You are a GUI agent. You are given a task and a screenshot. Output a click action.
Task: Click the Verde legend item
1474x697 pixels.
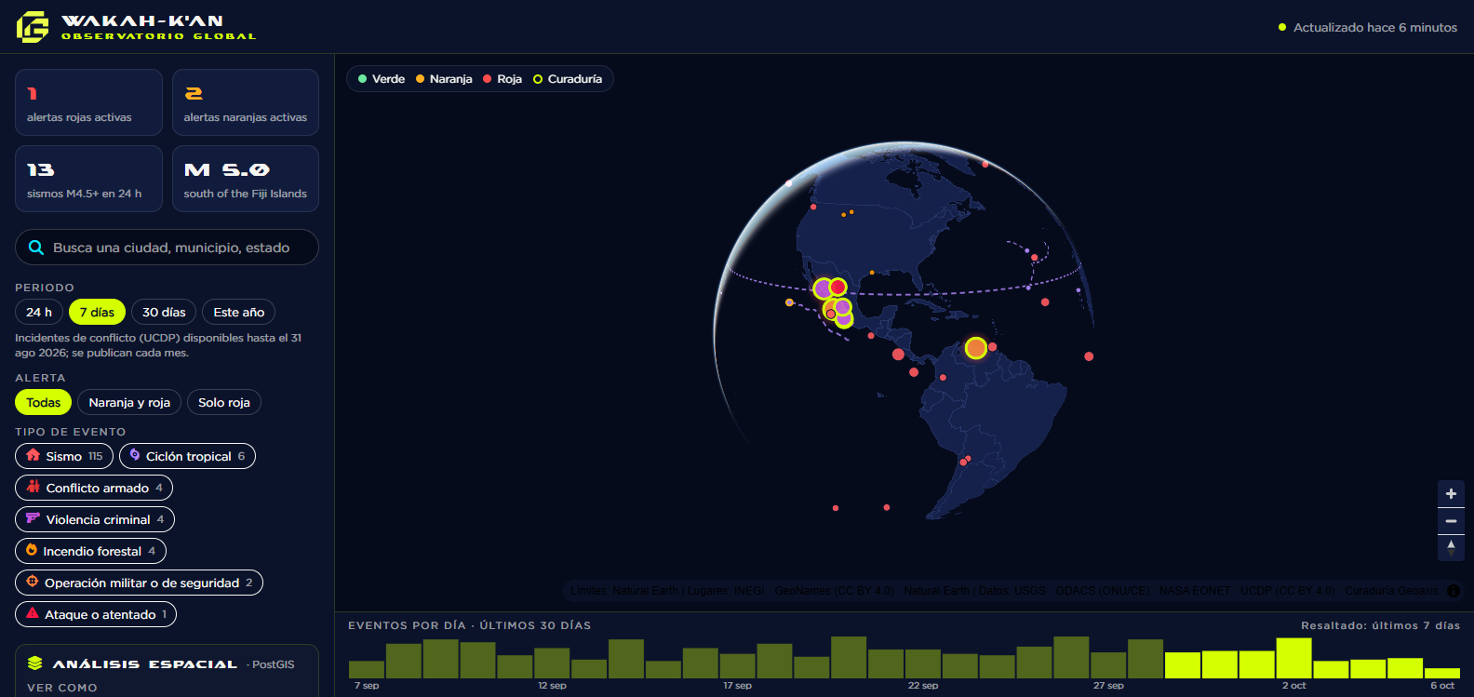(382, 79)
